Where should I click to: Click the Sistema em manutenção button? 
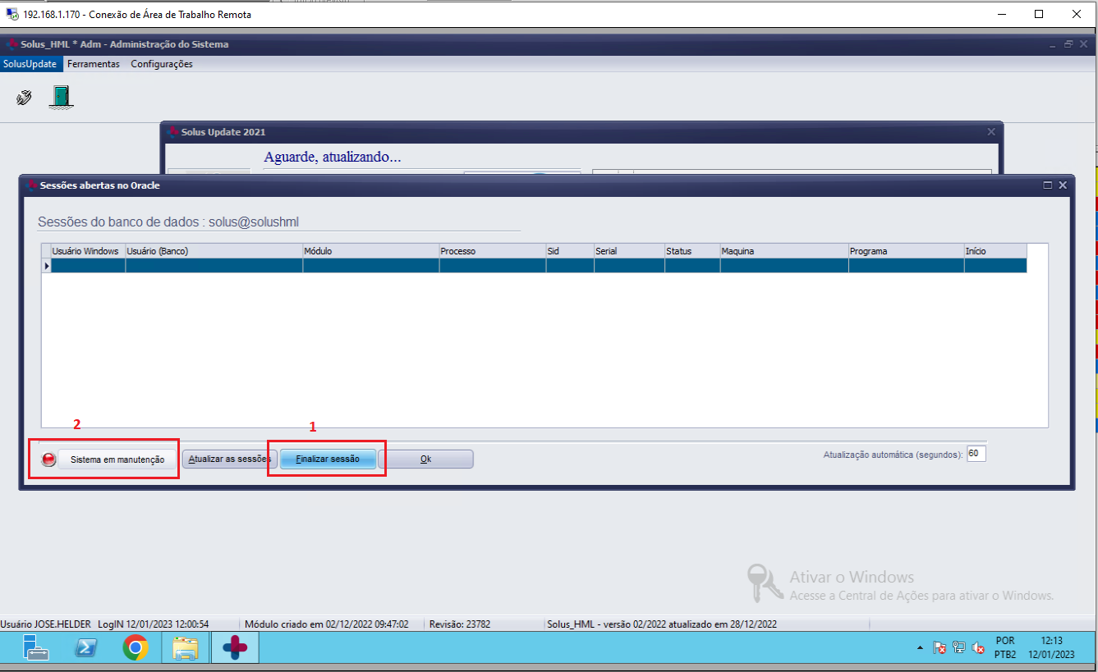coord(117,459)
